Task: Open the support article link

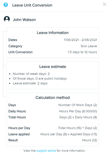Action: (46, 151)
